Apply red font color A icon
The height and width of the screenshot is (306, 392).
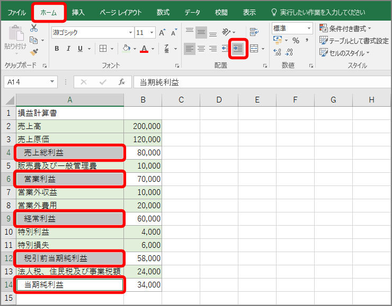click(x=144, y=49)
